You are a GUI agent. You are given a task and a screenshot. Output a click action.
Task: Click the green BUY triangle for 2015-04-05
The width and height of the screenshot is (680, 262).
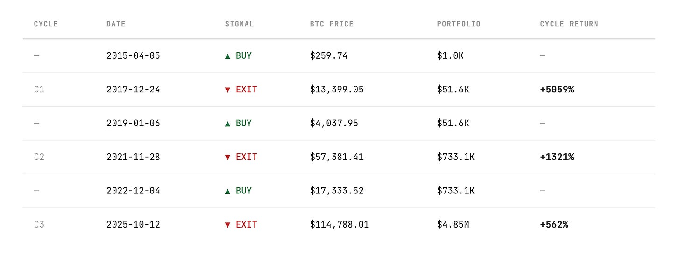coord(227,56)
